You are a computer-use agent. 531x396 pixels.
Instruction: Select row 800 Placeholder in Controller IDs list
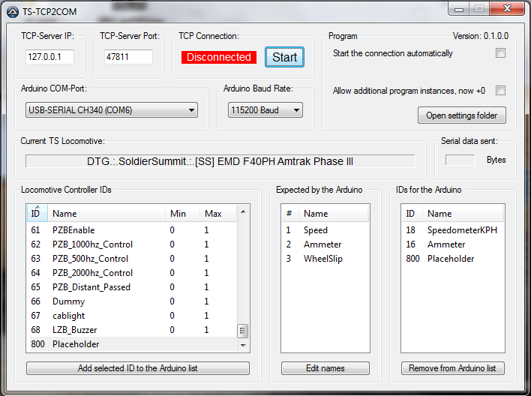click(x=132, y=343)
